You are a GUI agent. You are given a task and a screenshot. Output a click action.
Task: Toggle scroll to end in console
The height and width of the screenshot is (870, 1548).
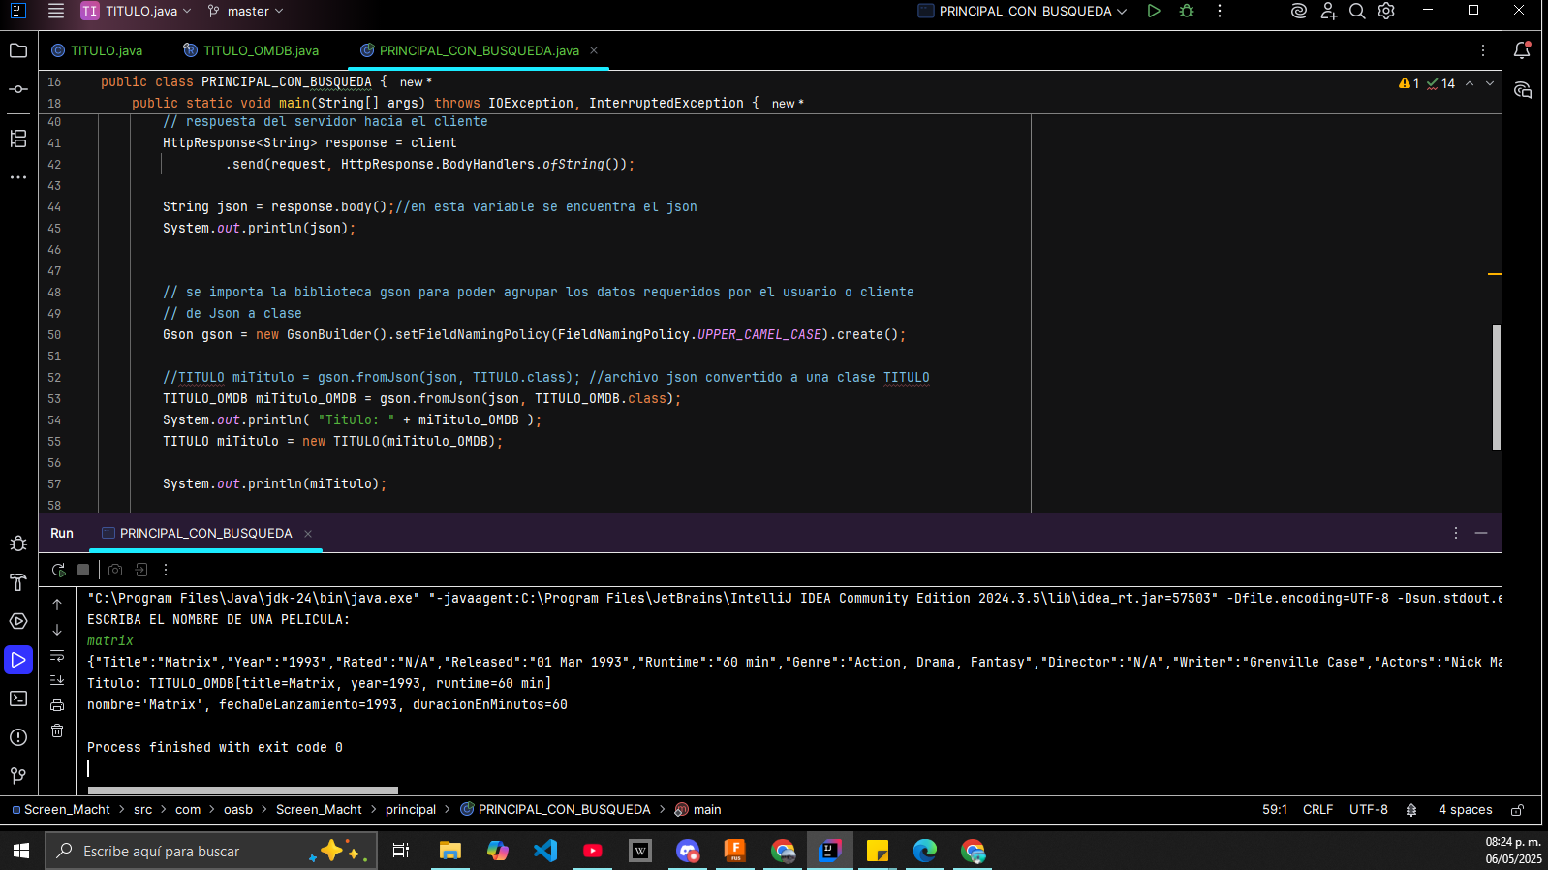pyautogui.click(x=57, y=680)
